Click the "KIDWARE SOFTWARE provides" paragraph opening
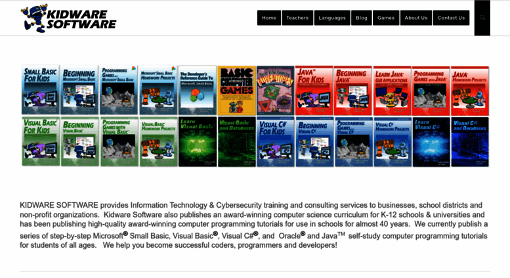Viewport: 510px width, 278px height. (74, 205)
